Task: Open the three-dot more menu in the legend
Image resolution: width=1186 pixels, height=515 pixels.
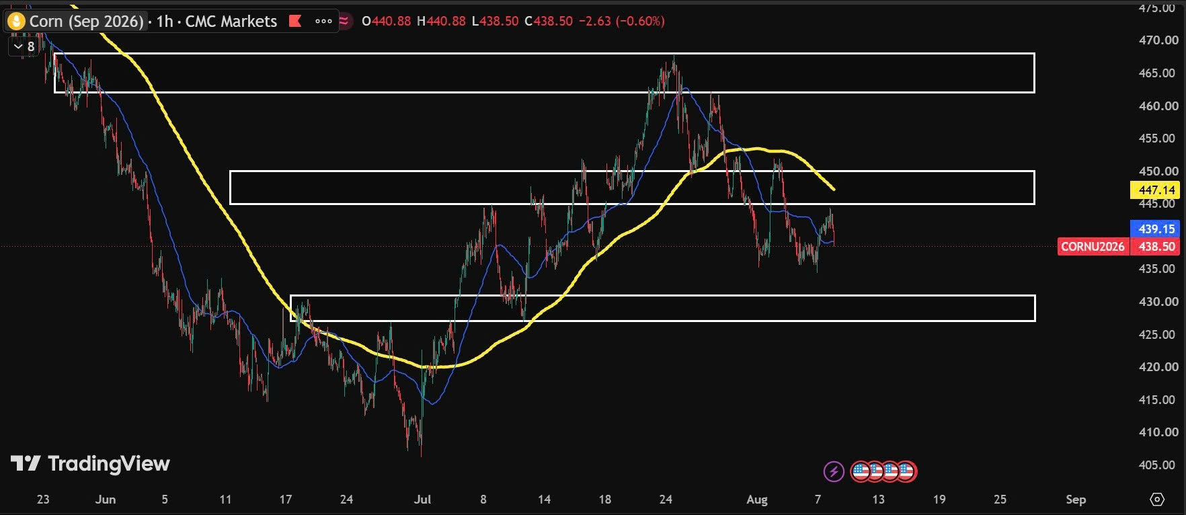Action: [x=323, y=21]
